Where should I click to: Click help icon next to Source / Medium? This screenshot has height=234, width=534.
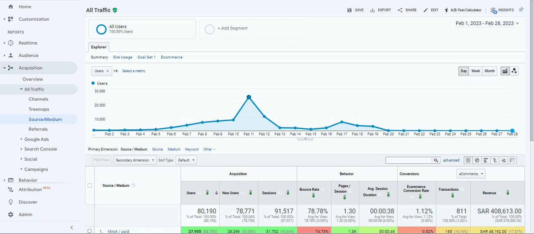click(133, 185)
